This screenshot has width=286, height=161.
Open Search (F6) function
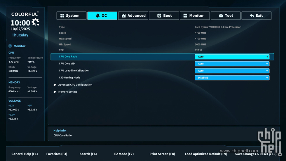(x=88, y=154)
